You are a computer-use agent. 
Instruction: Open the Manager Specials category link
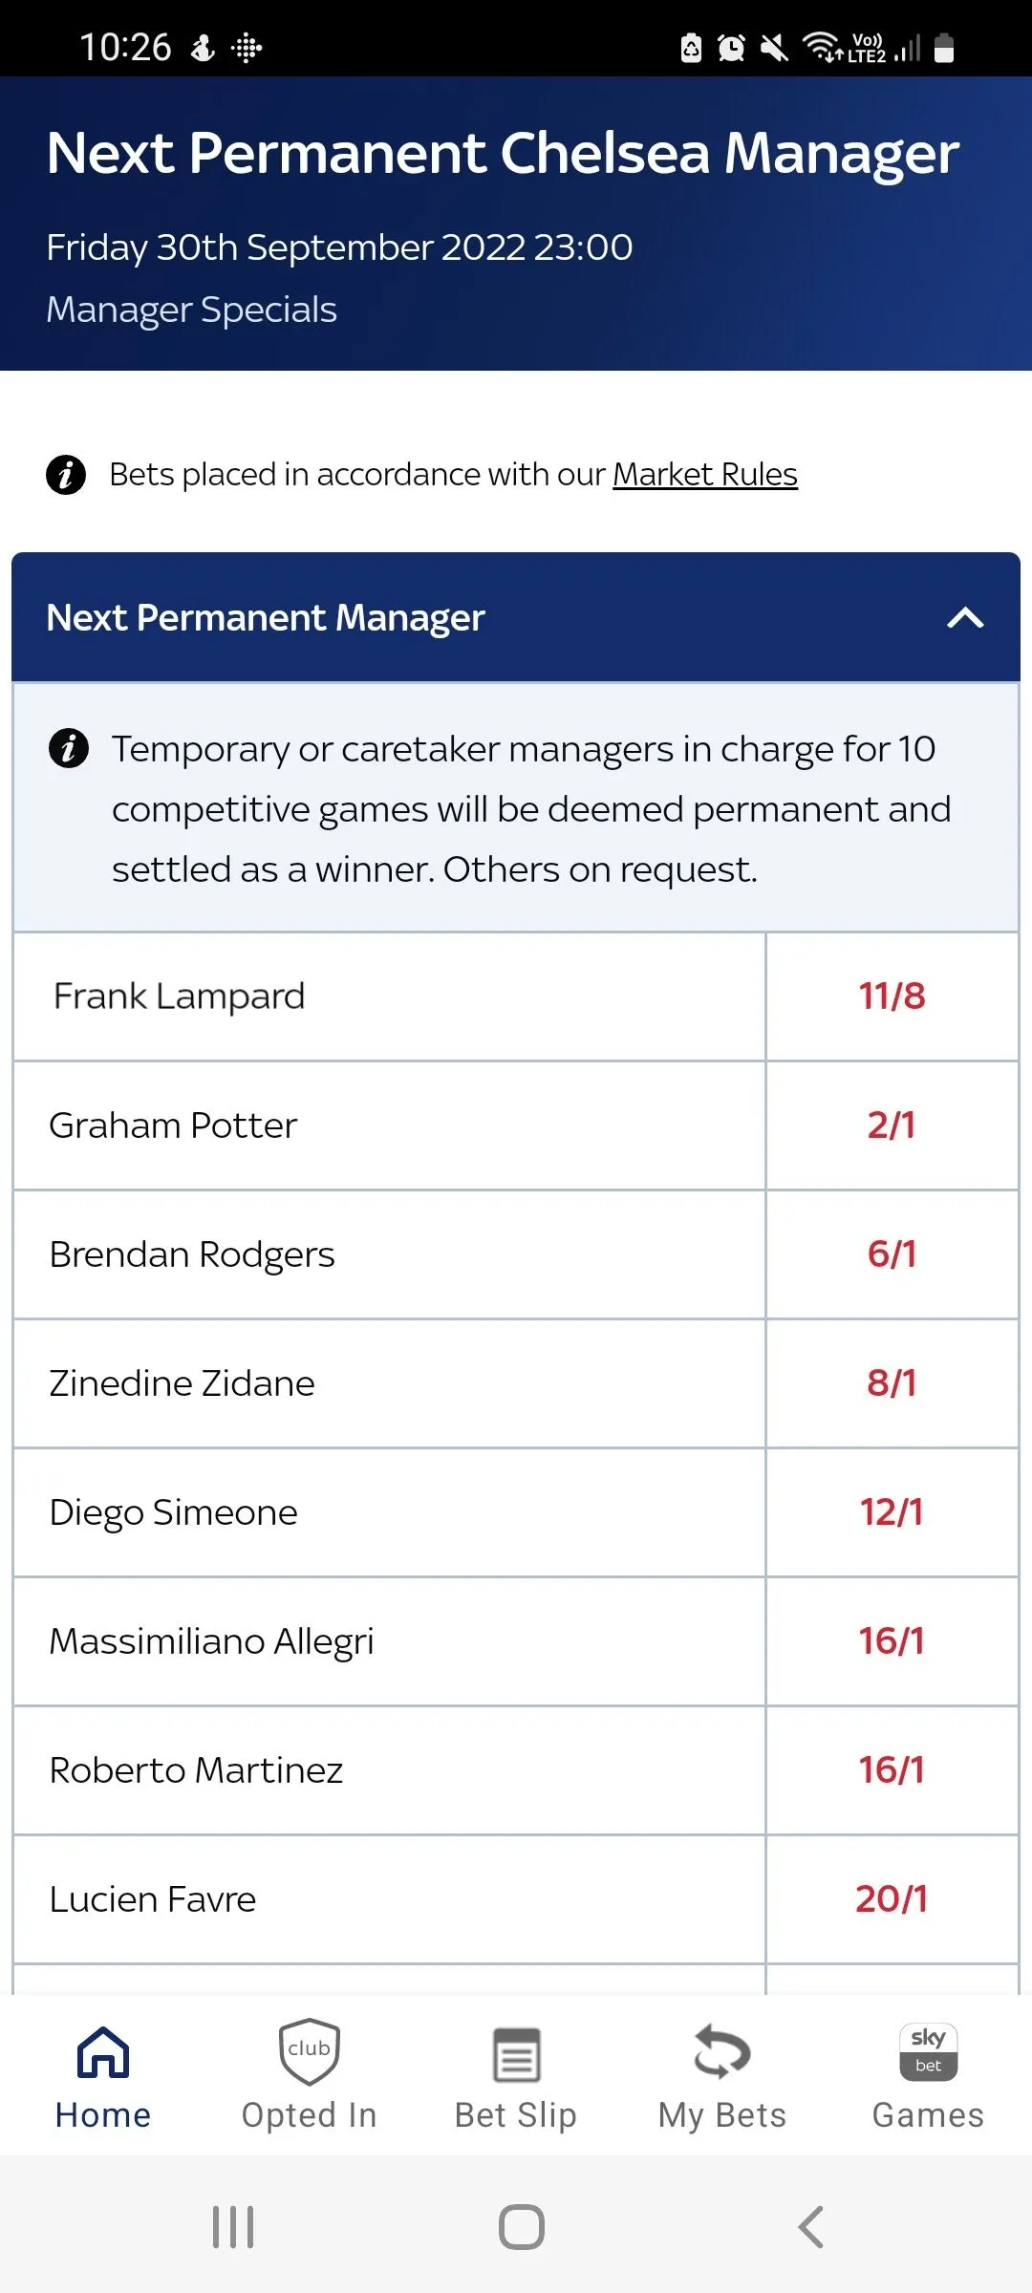[192, 310]
